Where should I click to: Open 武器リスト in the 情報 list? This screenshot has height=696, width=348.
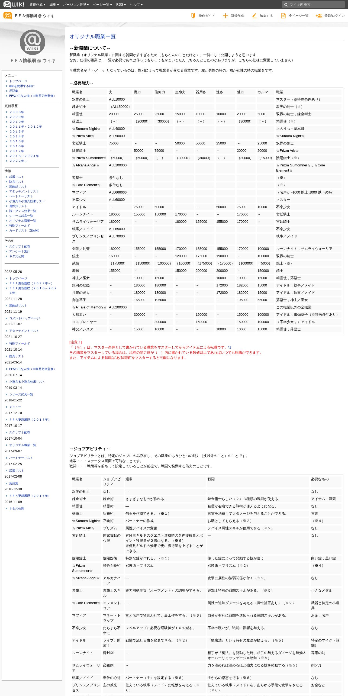pos(17,177)
